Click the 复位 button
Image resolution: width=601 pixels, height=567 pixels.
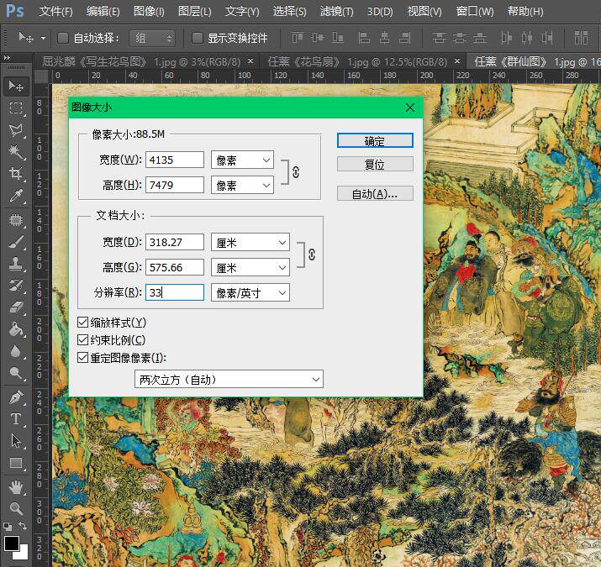click(x=375, y=164)
